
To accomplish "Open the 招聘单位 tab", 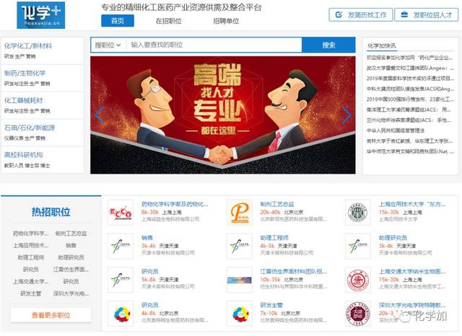I will click(226, 21).
